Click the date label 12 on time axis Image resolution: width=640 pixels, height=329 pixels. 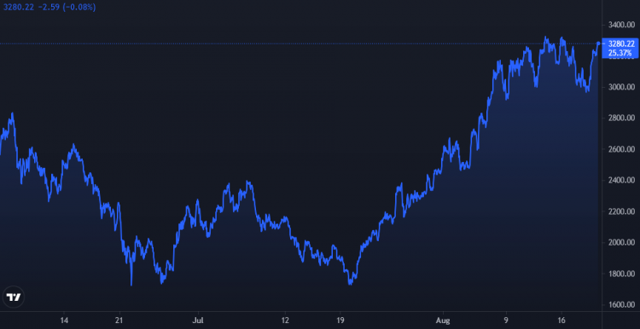[285, 320]
